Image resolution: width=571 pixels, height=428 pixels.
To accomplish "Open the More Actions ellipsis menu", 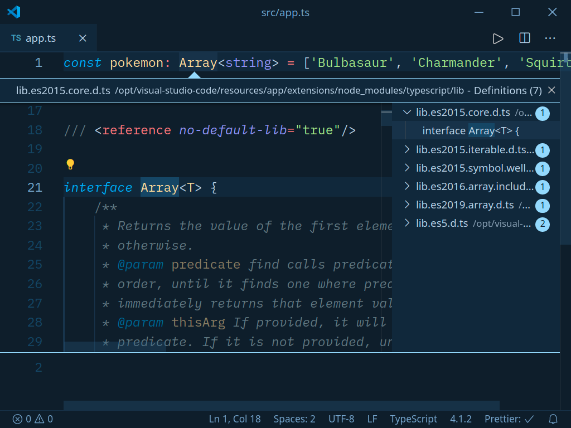I will tap(550, 38).
